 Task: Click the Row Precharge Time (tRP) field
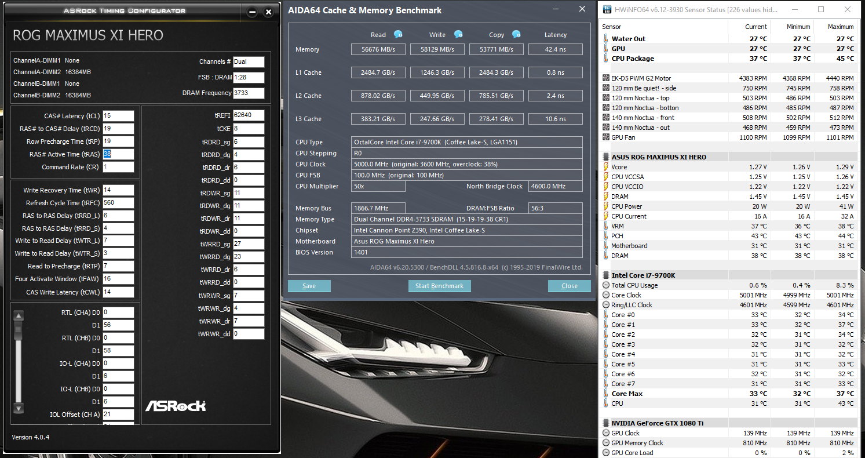(118, 141)
